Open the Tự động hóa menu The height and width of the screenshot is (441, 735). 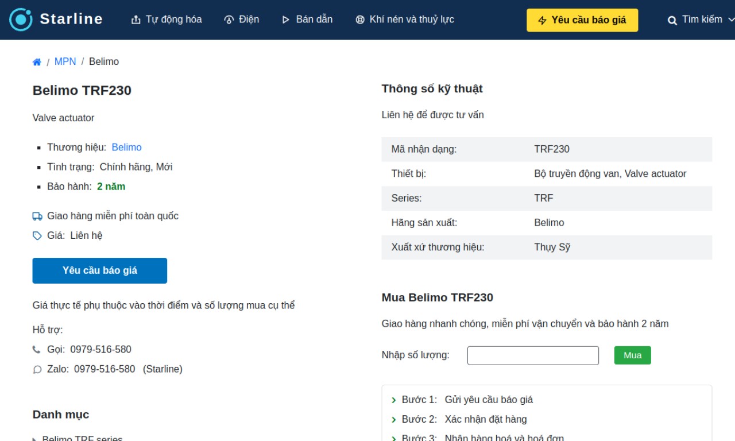pos(167,20)
